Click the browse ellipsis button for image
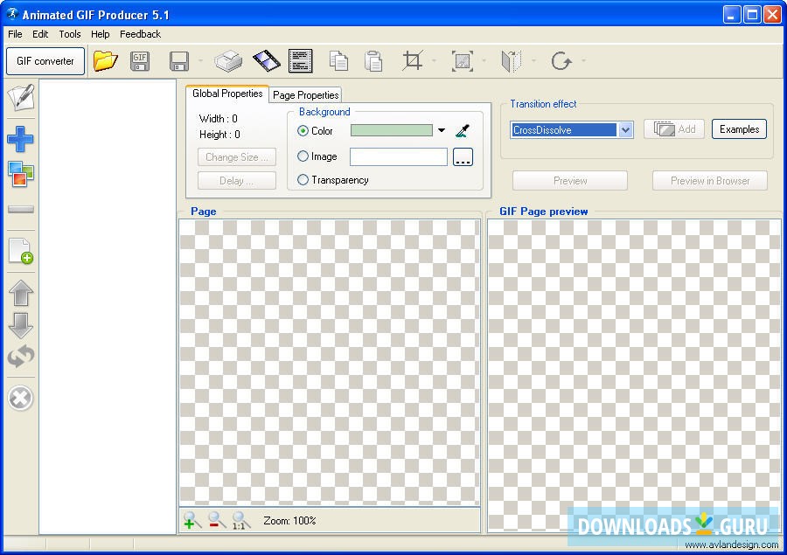Image resolution: width=787 pixels, height=555 pixels. pyautogui.click(x=463, y=157)
